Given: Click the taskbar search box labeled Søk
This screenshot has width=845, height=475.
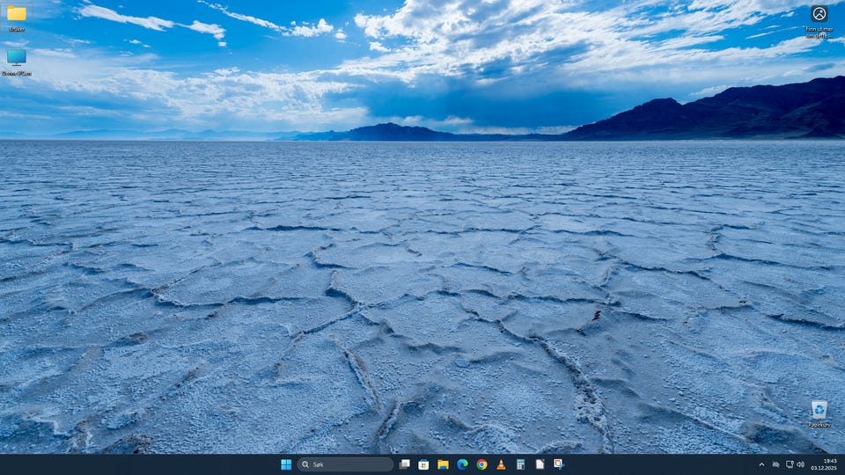Looking at the screenshot, I should pos(345,464).
